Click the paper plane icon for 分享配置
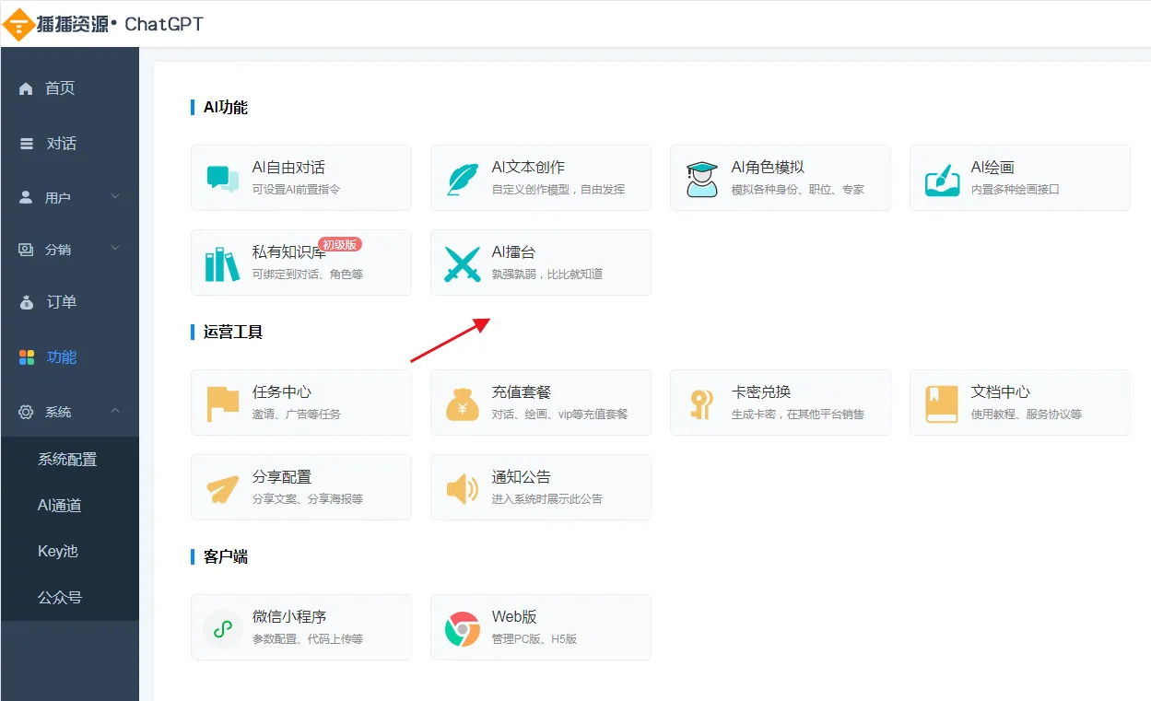Image resolution: width=1151 pixels, height=701 pixels. [222, 487]
